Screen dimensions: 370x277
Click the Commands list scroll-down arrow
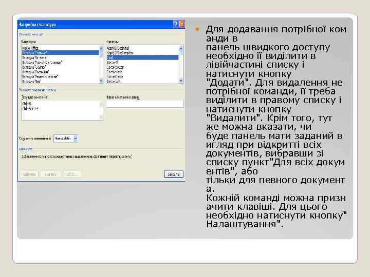pyautogui.click(x=181, y=81)
